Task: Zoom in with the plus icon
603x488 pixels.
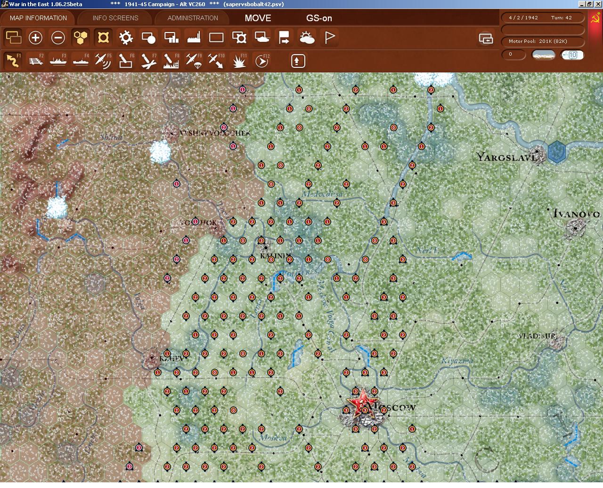Action: [x=35, y=37]
